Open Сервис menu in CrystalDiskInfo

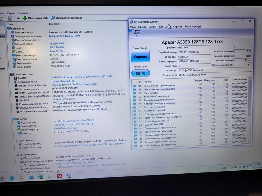point(152,27)
